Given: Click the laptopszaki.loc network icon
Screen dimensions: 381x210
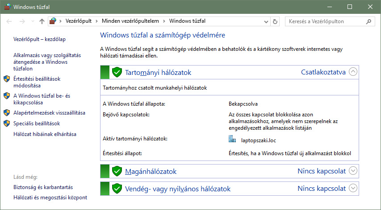Looking at the screenshot, I should 232,139.
